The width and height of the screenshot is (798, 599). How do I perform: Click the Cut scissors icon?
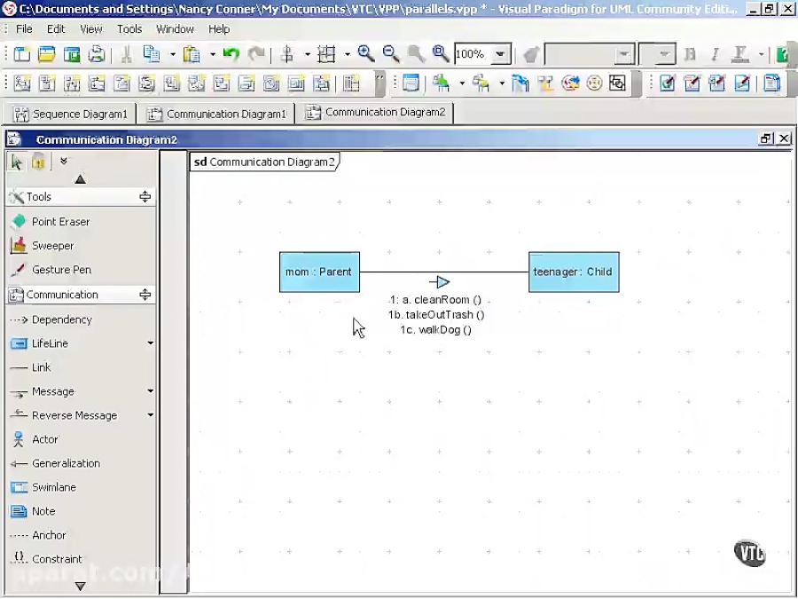coord(126,54)
